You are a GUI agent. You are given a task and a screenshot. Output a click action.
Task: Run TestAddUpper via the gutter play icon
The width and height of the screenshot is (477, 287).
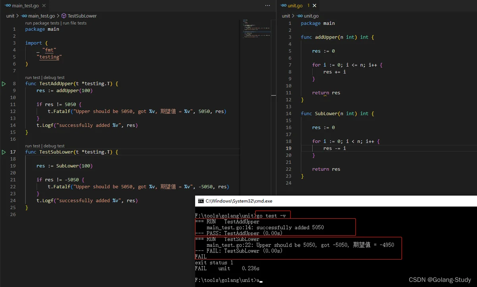tap(4, 84)
